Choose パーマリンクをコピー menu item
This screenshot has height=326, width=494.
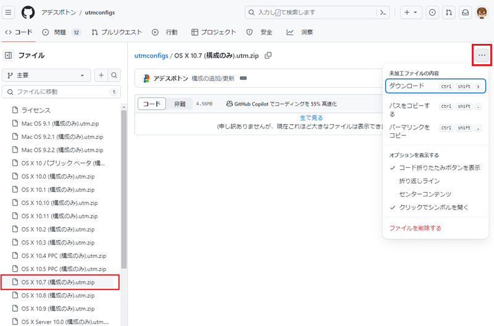435,132
